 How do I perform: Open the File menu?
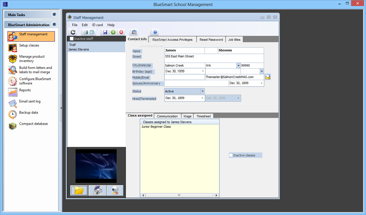[75, 25]
